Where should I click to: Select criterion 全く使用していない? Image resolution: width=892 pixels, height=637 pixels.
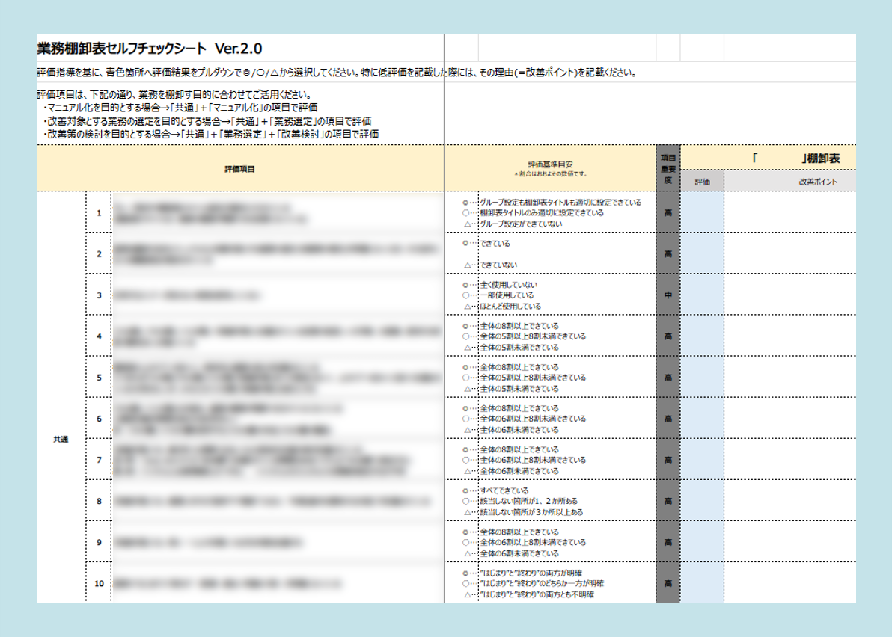(508, 285)
